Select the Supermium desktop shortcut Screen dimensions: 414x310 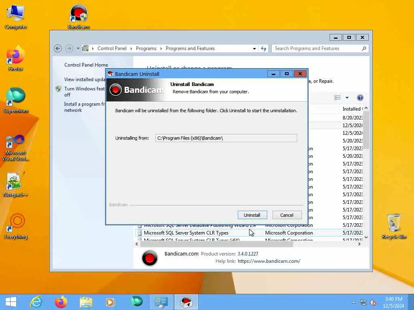tap(16, 100)
